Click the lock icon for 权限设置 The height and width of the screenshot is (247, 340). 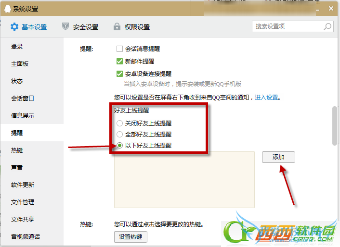[x=117, y=26]
